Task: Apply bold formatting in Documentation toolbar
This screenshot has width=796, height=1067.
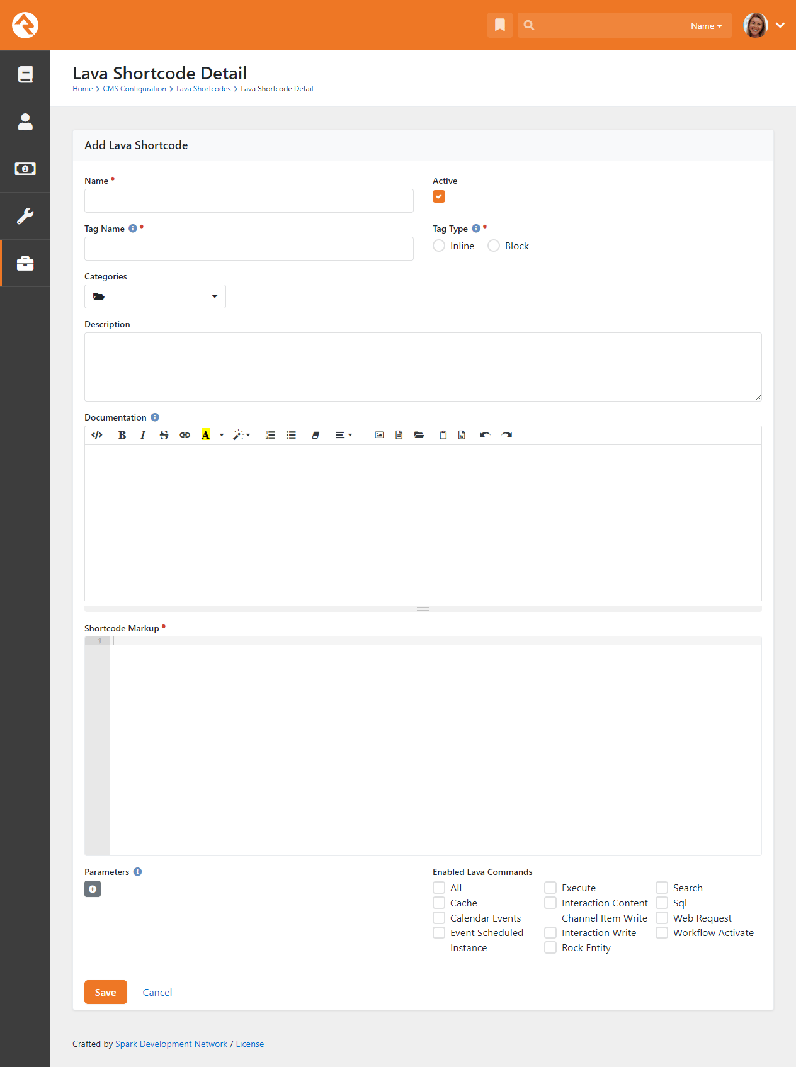Action: pos(122,435)
